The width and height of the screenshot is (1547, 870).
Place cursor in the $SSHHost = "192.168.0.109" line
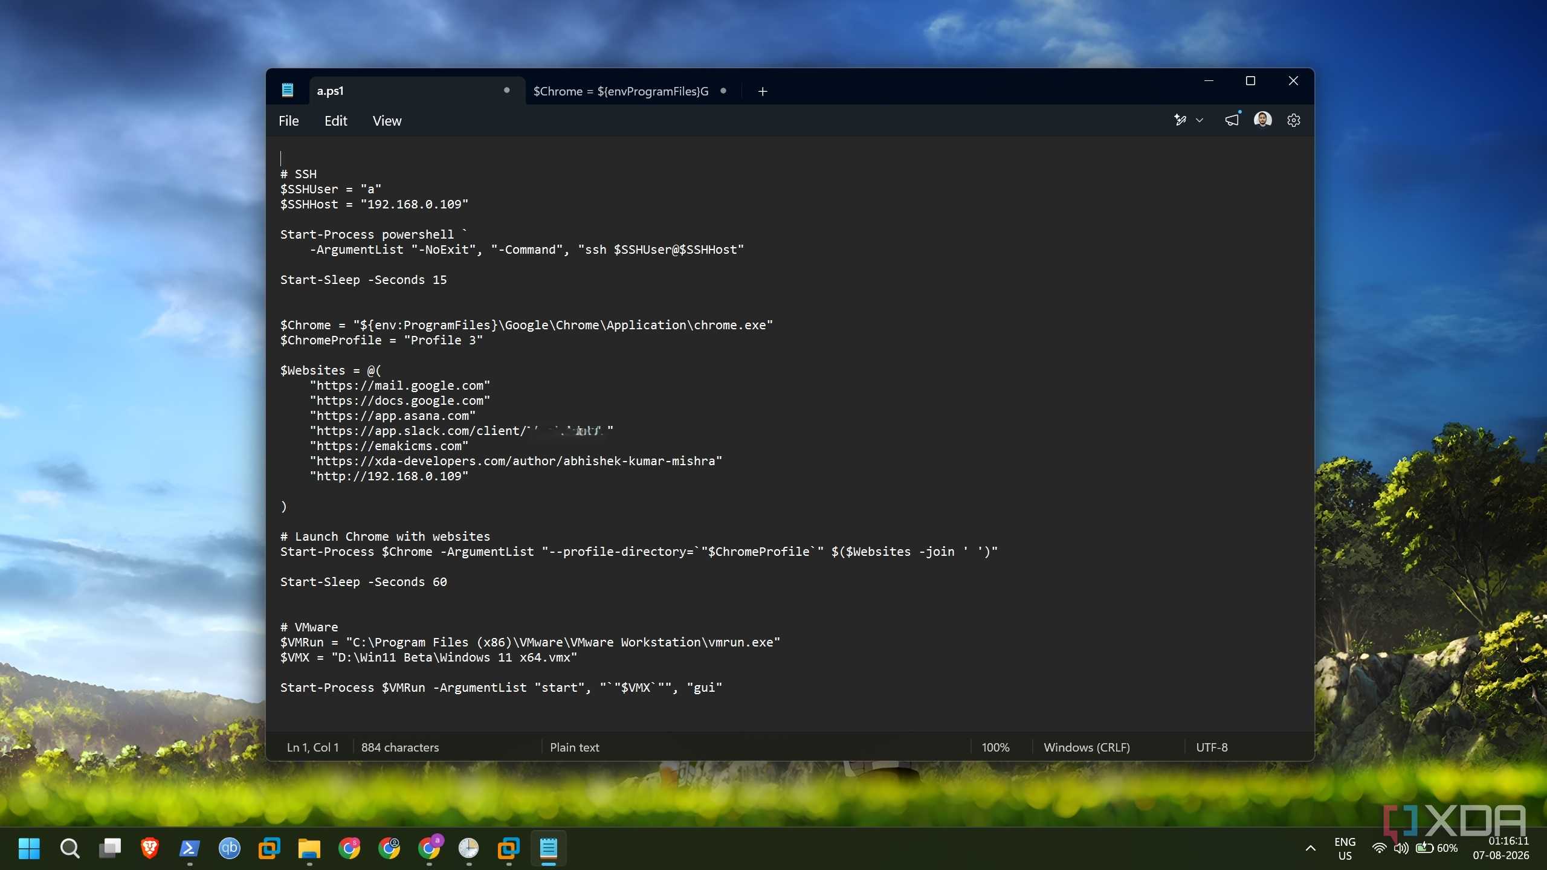click(x=374, y=204)
